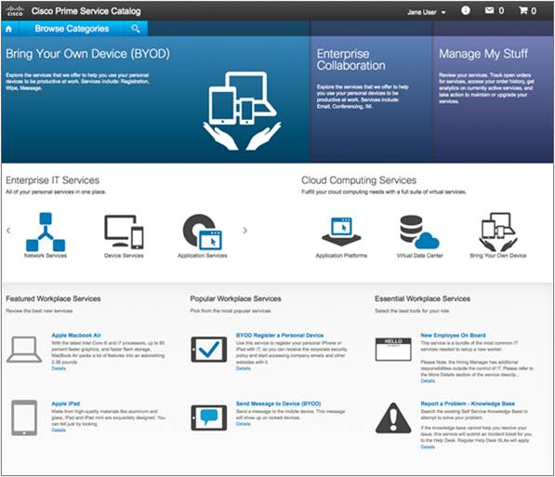Click the Network Services label
Viewport: 555px width, 477px height.
click(46, 256)
